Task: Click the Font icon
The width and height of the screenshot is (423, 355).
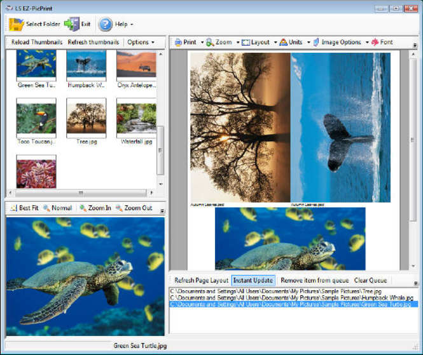Action: coord(375,43)
